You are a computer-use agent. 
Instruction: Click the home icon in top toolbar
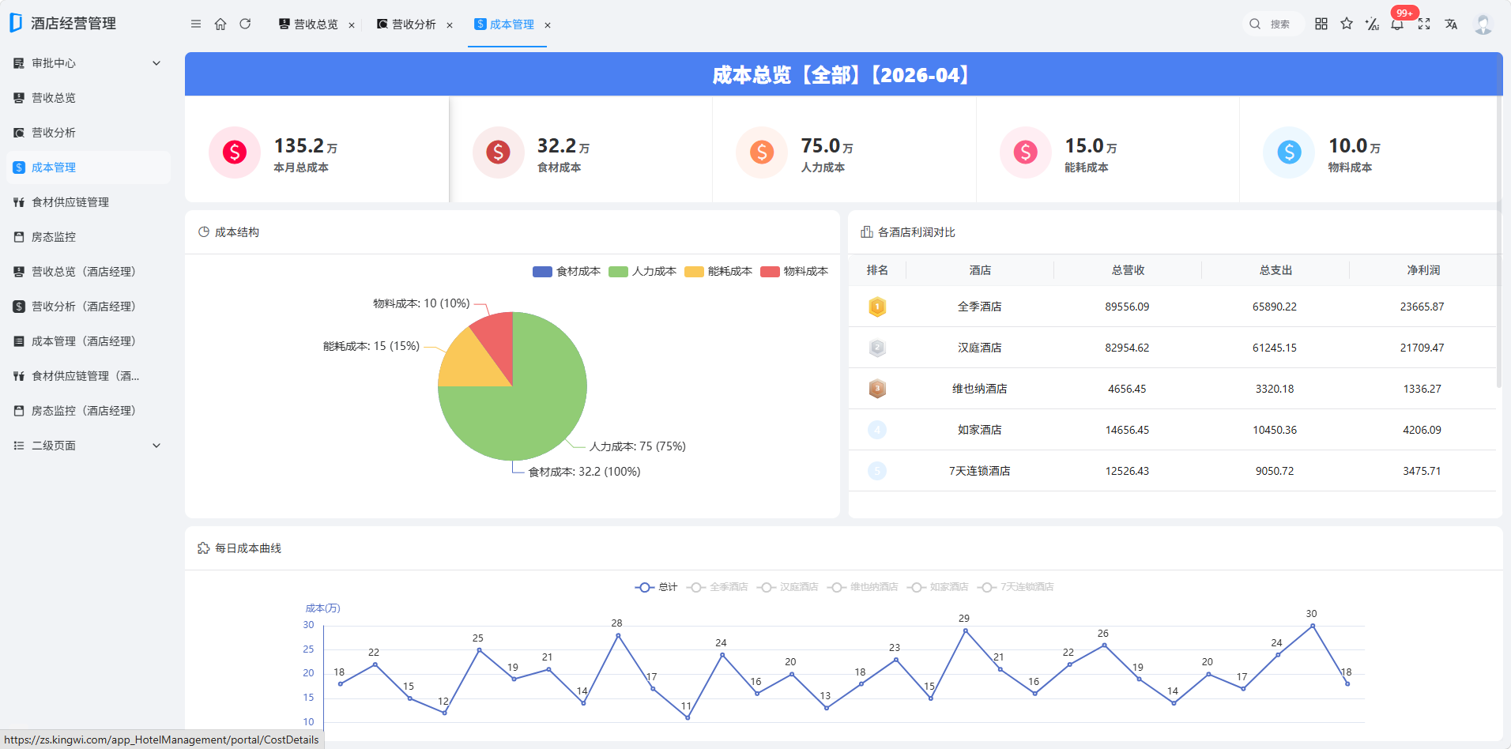[x=220, y=24]
